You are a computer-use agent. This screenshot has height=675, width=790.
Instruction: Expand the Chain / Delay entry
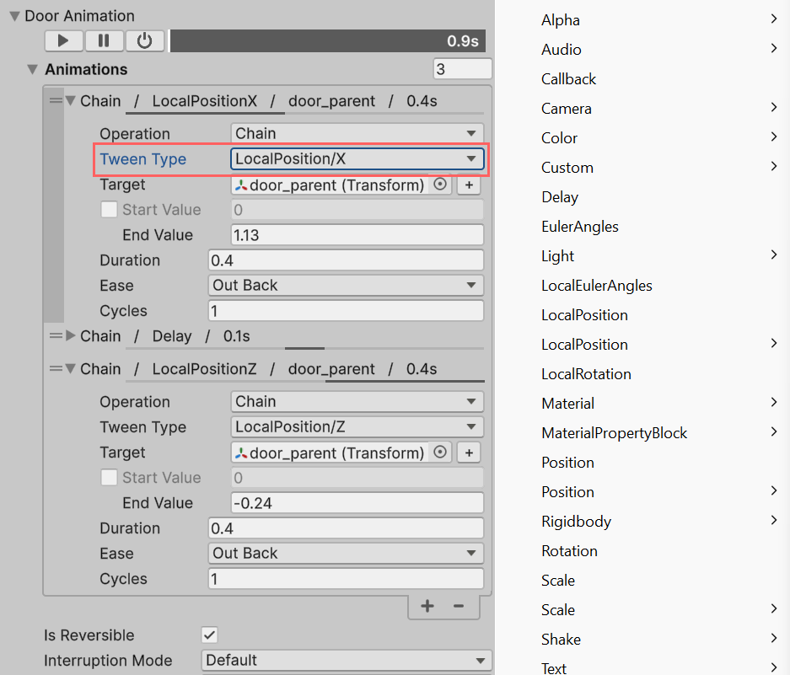71,336
